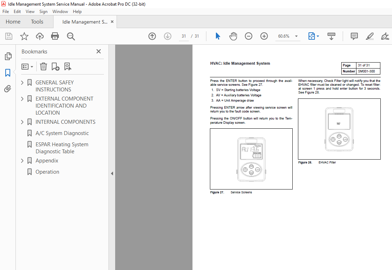Expand the Appendix bookmark
The image size is (392, 270).
22,161
